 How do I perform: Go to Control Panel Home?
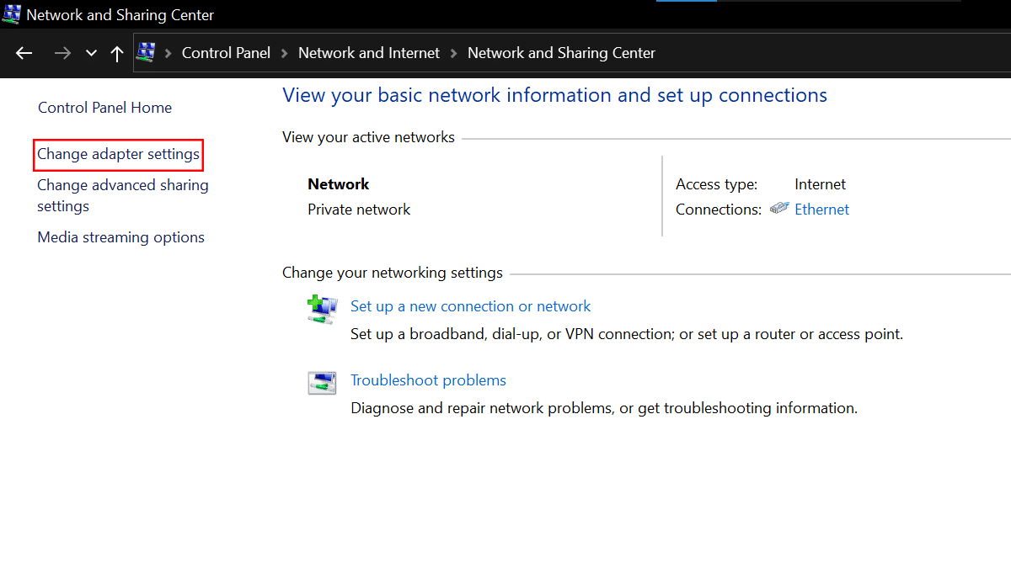pyautogui.click(x=104, y=108)
